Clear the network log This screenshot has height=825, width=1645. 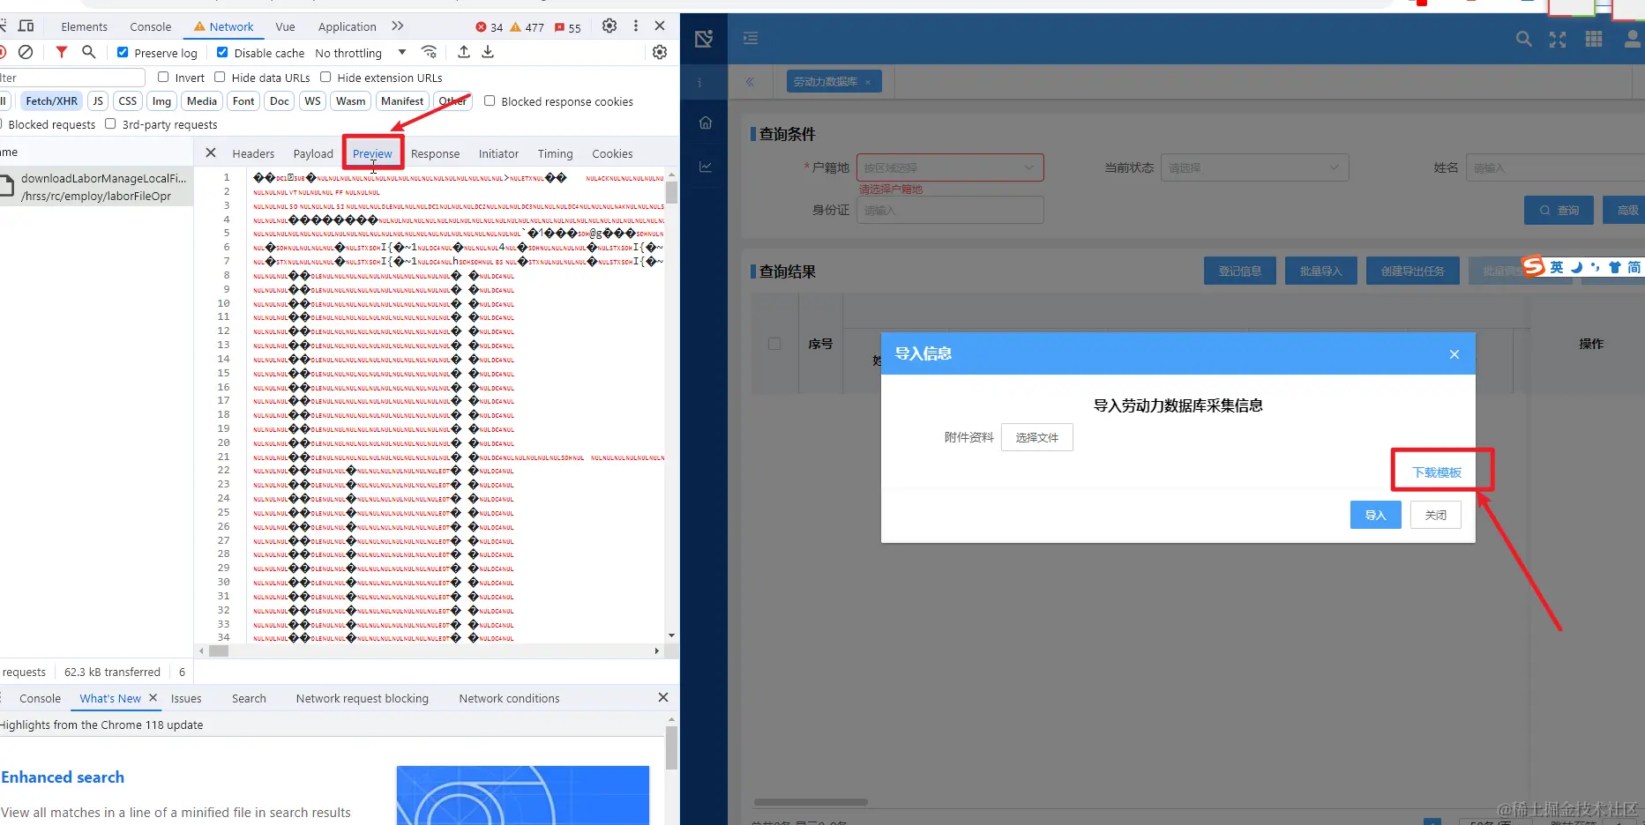[x=26, y=53]
